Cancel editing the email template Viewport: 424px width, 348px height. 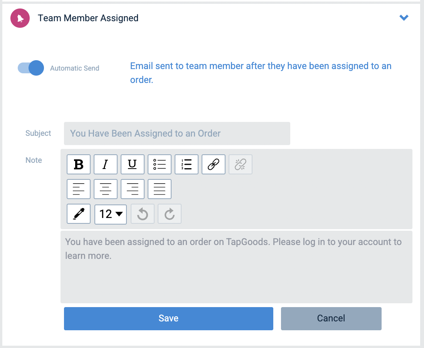pyautogui.click(x=331, y=319)
